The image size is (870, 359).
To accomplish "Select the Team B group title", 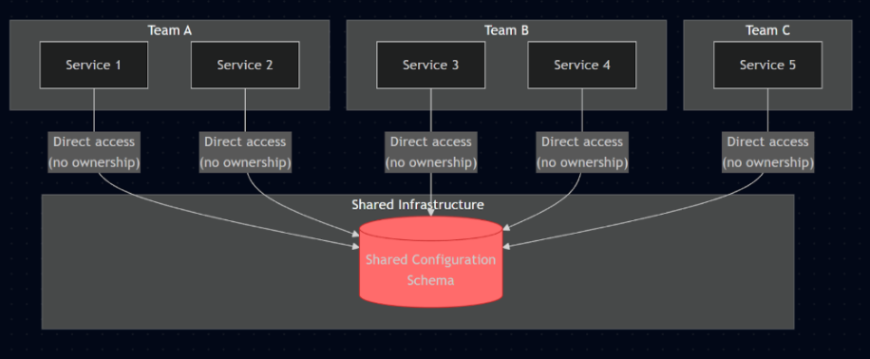I will point(506,30).
